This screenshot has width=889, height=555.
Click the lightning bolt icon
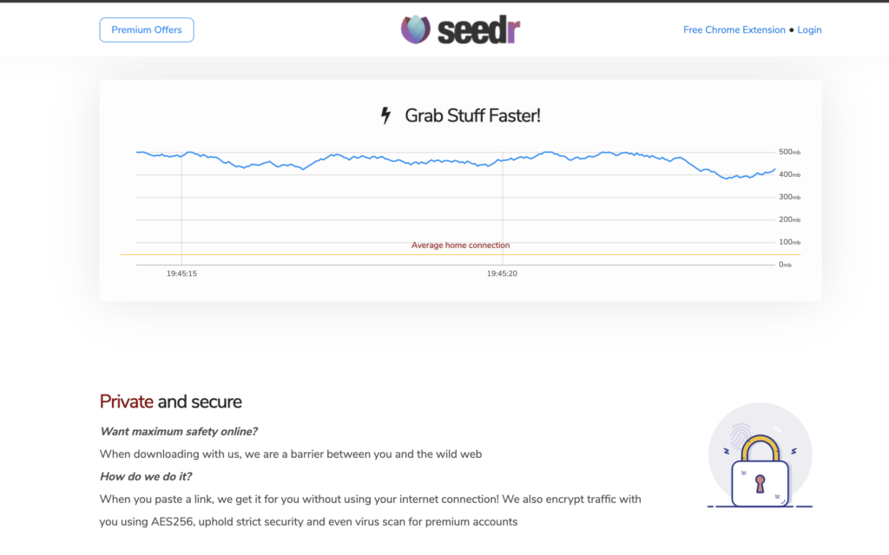click(x=385, y=115)
